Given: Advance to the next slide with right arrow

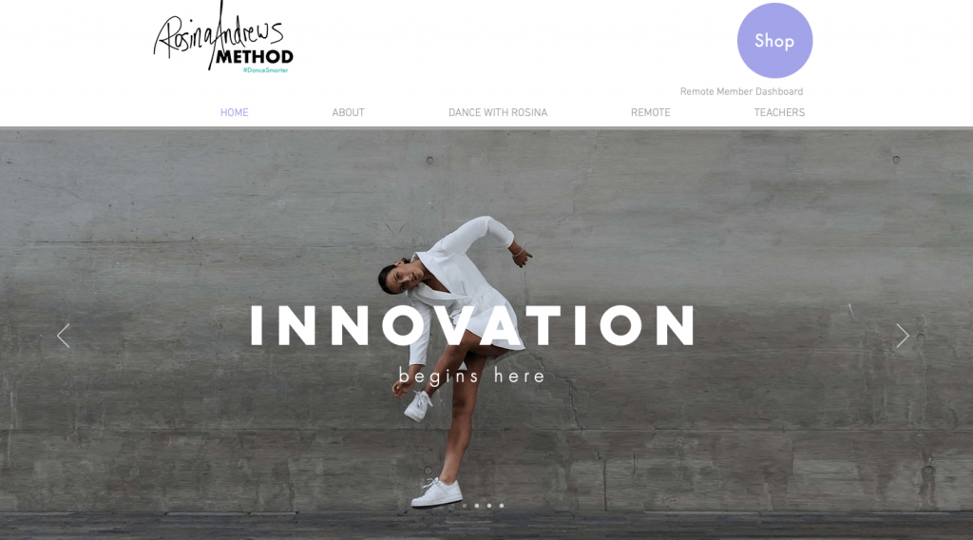Looking at the screenshot, I should point(903,336).
